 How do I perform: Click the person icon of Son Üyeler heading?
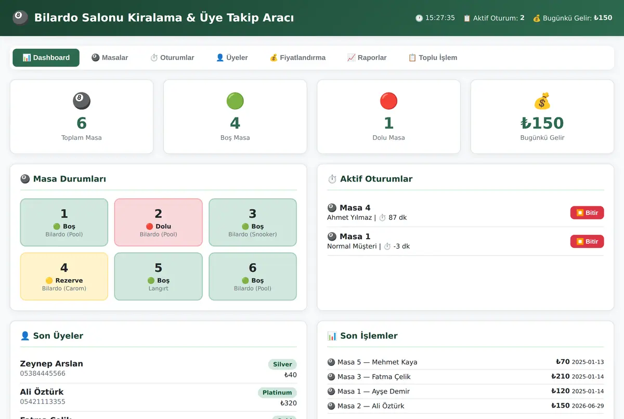click(25, 336)
